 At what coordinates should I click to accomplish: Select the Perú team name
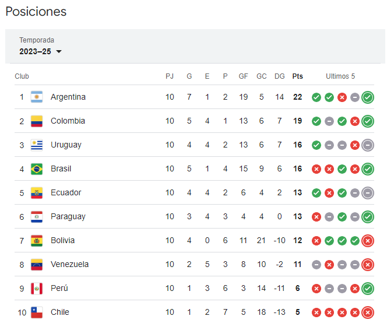tap(60, 288)
